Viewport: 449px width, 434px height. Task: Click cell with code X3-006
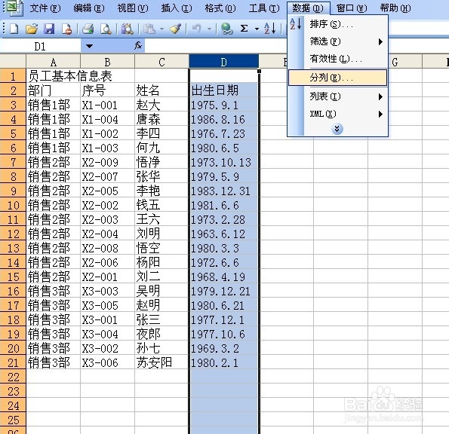point(107,362)
